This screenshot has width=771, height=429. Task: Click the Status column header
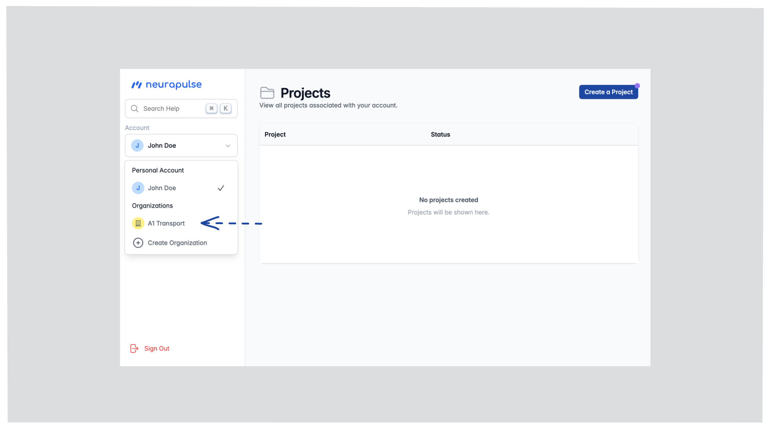point(440,135)
